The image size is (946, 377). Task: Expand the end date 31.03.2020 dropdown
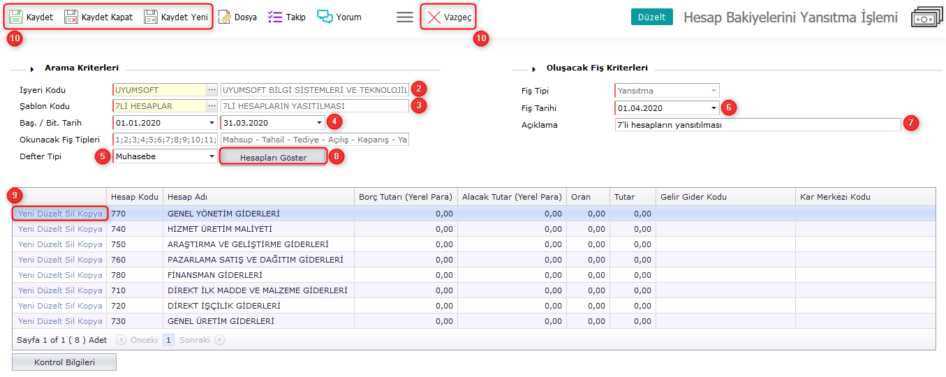pos(320,123)
